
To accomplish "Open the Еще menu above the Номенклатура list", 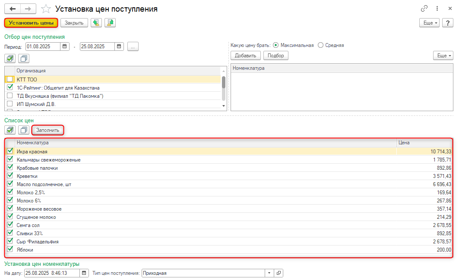I will tap(443, 56).
